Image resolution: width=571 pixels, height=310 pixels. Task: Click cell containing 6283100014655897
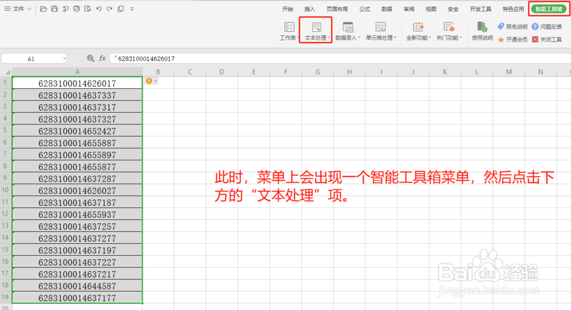[77, 155]
